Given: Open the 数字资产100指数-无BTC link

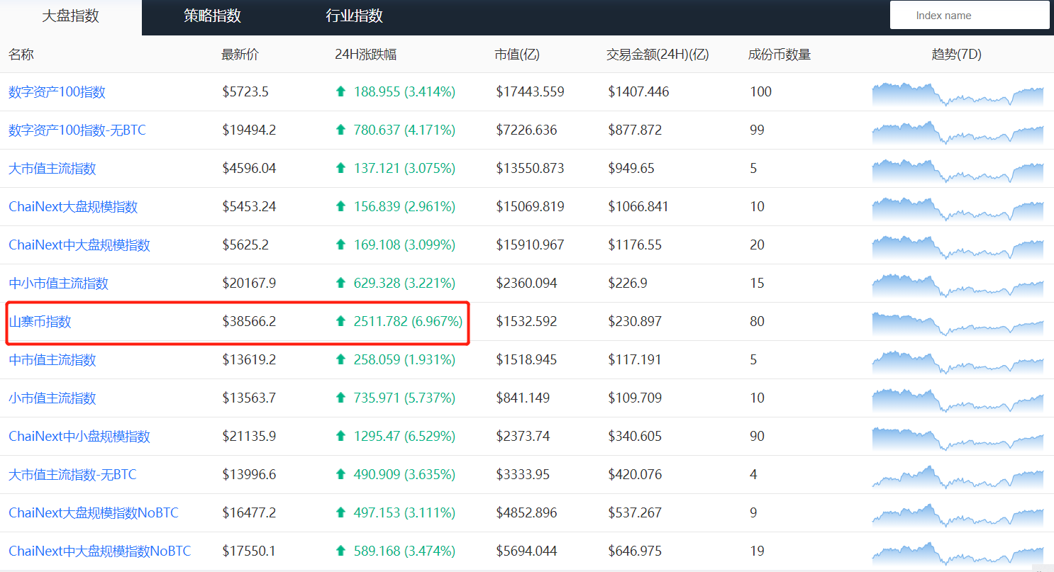Looking at the screenshot, I should [77, 130].
